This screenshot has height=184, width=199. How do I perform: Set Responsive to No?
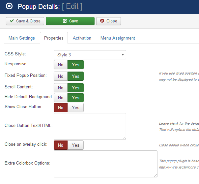tap(61, 65)
